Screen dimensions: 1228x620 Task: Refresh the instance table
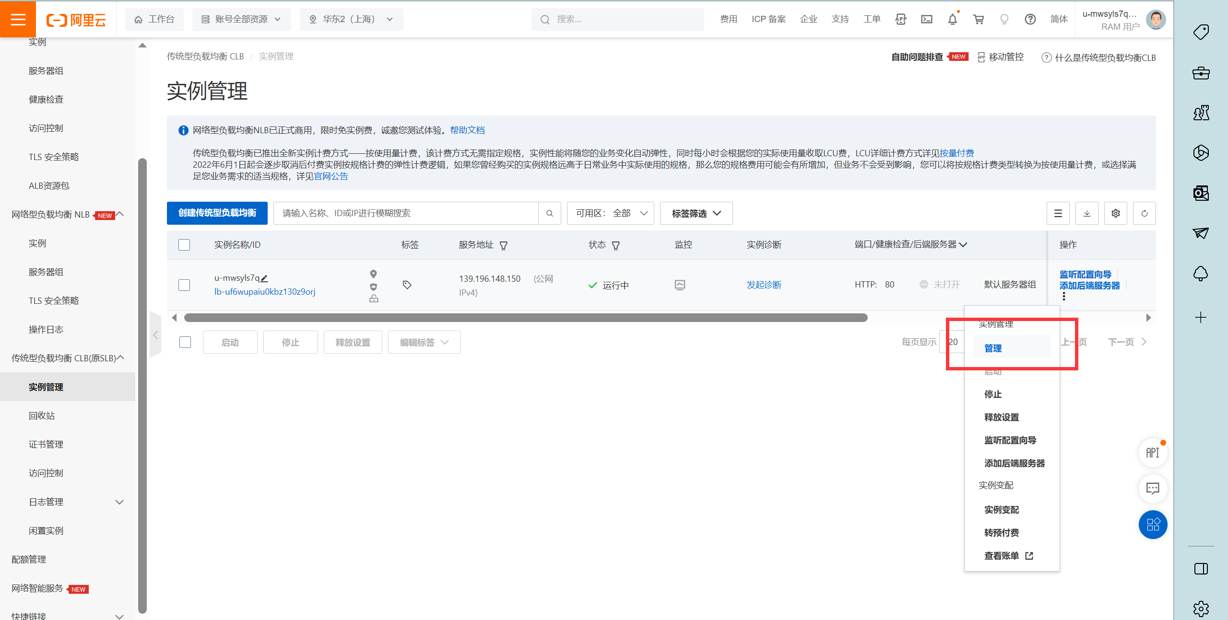click(x=1144, y=213)
